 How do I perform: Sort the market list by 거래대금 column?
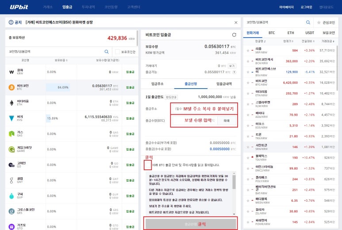click(x=328, y=41)
